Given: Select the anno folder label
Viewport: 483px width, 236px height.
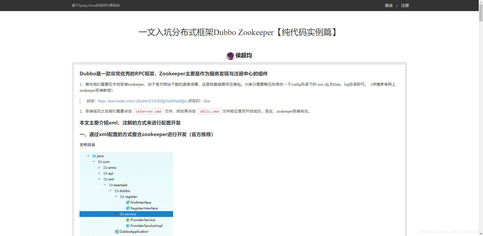Looking at the screenshot, I should point(112,167).
